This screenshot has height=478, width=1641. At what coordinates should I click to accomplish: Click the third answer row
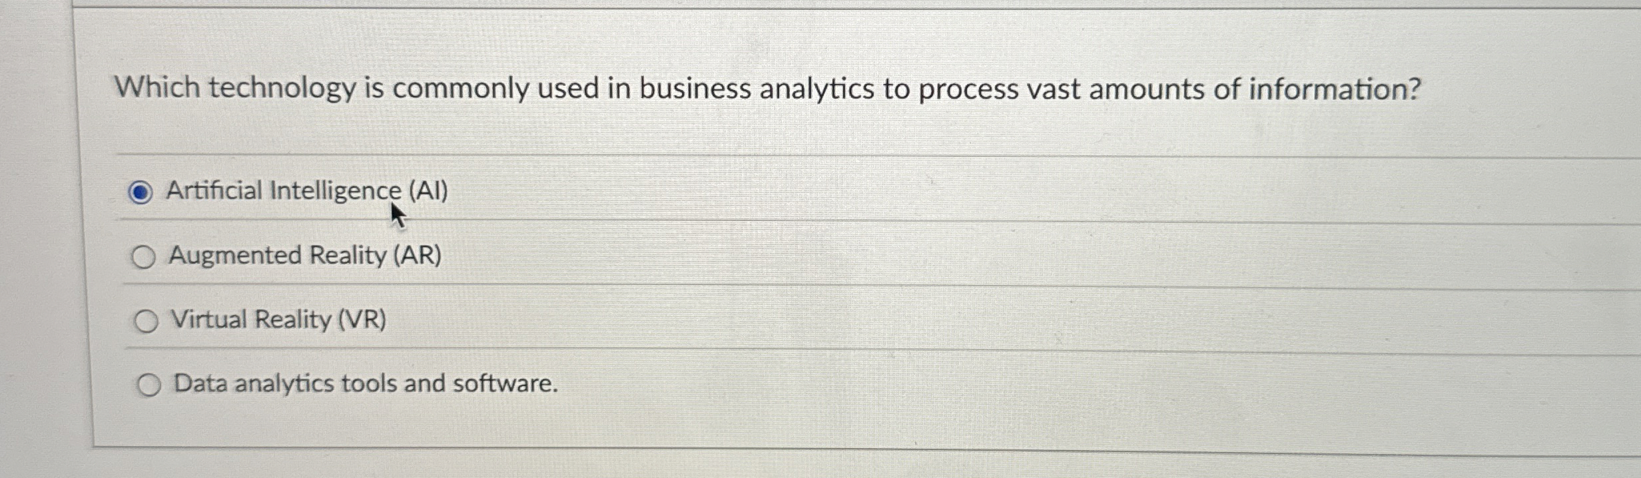(533, 320)
